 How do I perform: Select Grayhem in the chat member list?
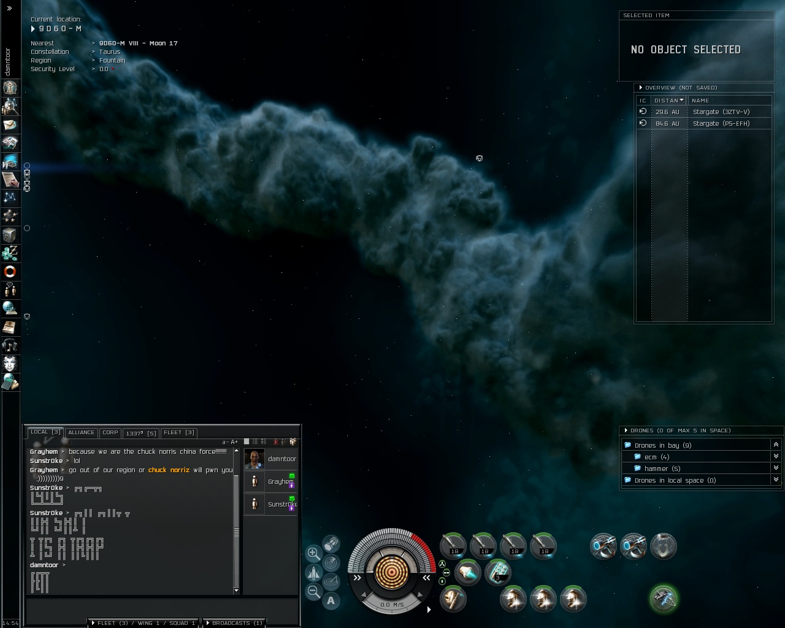(x=270, y=481)
